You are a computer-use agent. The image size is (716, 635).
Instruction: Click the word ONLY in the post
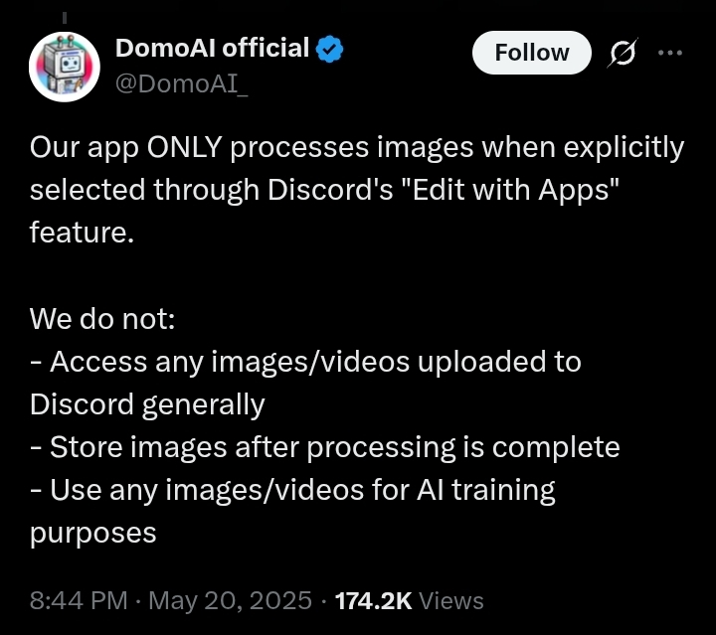(185, 147)
